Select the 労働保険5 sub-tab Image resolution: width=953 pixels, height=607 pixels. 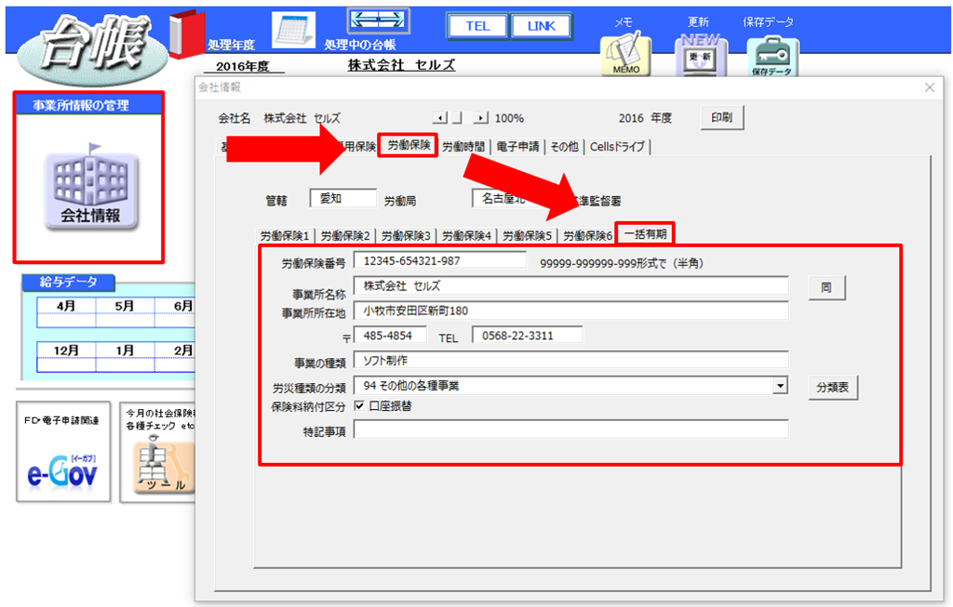(527, 236)
